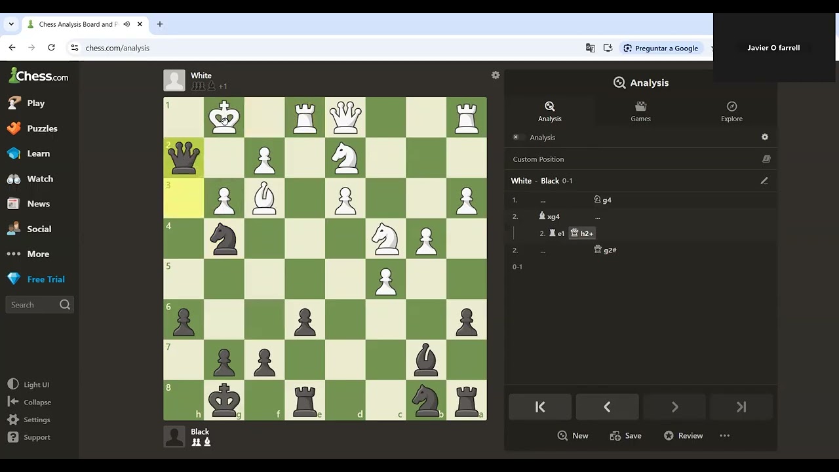Image resolution: width=839 pixels, height=472 pixels.
Task: Click the black bishop on b7
Action: click(x=426, y=360)
